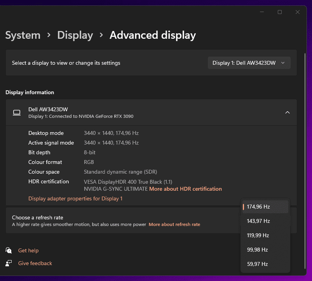Click the Desktop mode value 3440 × 1440
Viewport: 312px width, 281px height.
(x=99, y=133)
